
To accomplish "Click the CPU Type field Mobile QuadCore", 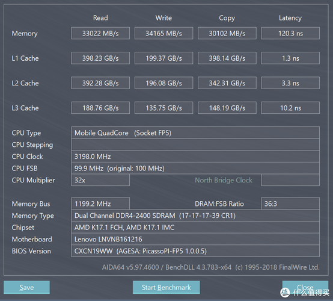I will pyautogui.click(x=195, y=132).
